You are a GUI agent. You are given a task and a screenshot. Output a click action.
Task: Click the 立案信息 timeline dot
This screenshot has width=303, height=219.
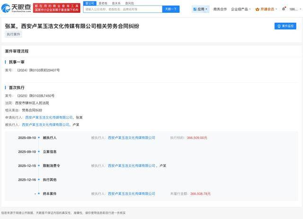tap(39, 152)
